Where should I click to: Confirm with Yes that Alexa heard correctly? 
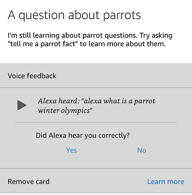coord(72,150)
